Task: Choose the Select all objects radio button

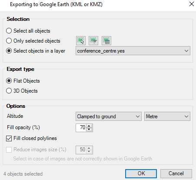Action: (x=9, y=31)
